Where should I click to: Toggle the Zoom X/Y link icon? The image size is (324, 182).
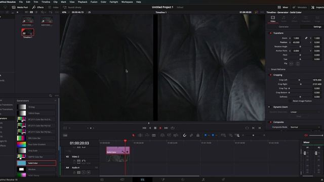click(306, 38)
